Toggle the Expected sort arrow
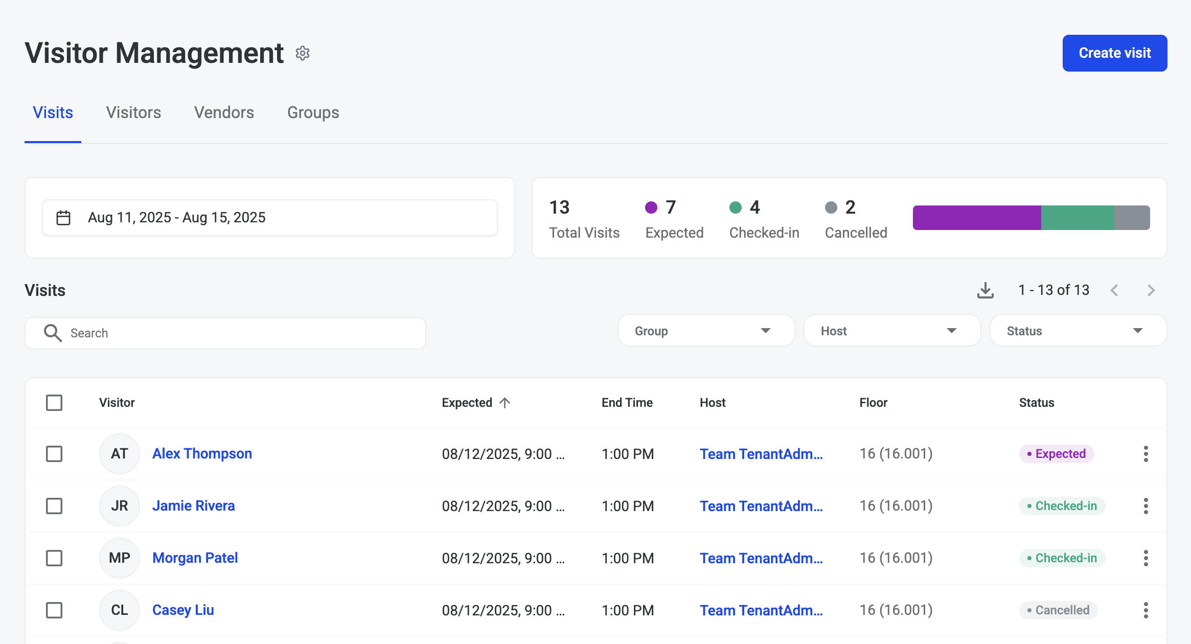This screenshot has width=1191, height=644. (x=505, y=403)
